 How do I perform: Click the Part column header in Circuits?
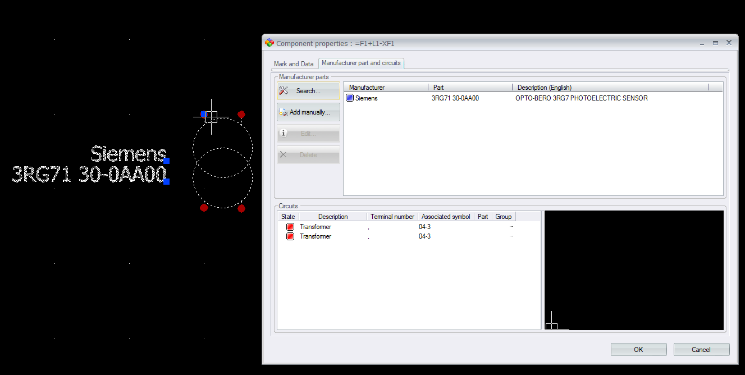pyautogui.click(x=483, y=217)
